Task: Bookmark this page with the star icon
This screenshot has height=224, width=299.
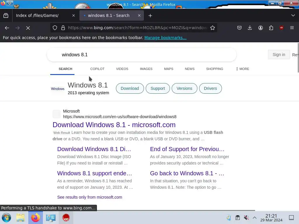Action: pyautogui.click(x=213, y=28)
